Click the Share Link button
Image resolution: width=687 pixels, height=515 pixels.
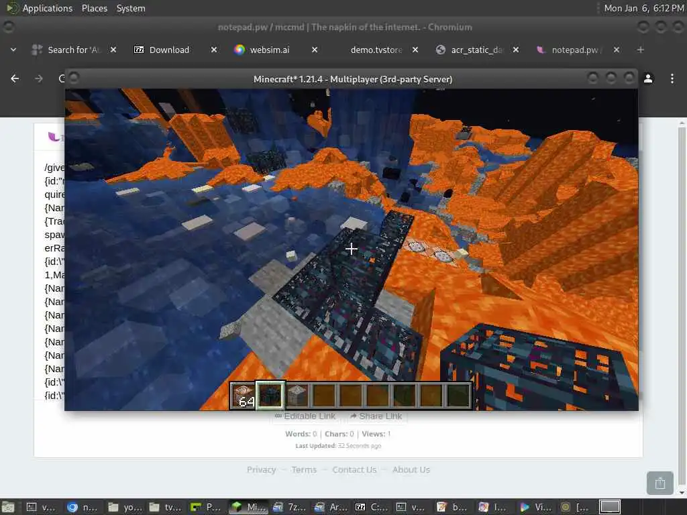click(376, 416)
